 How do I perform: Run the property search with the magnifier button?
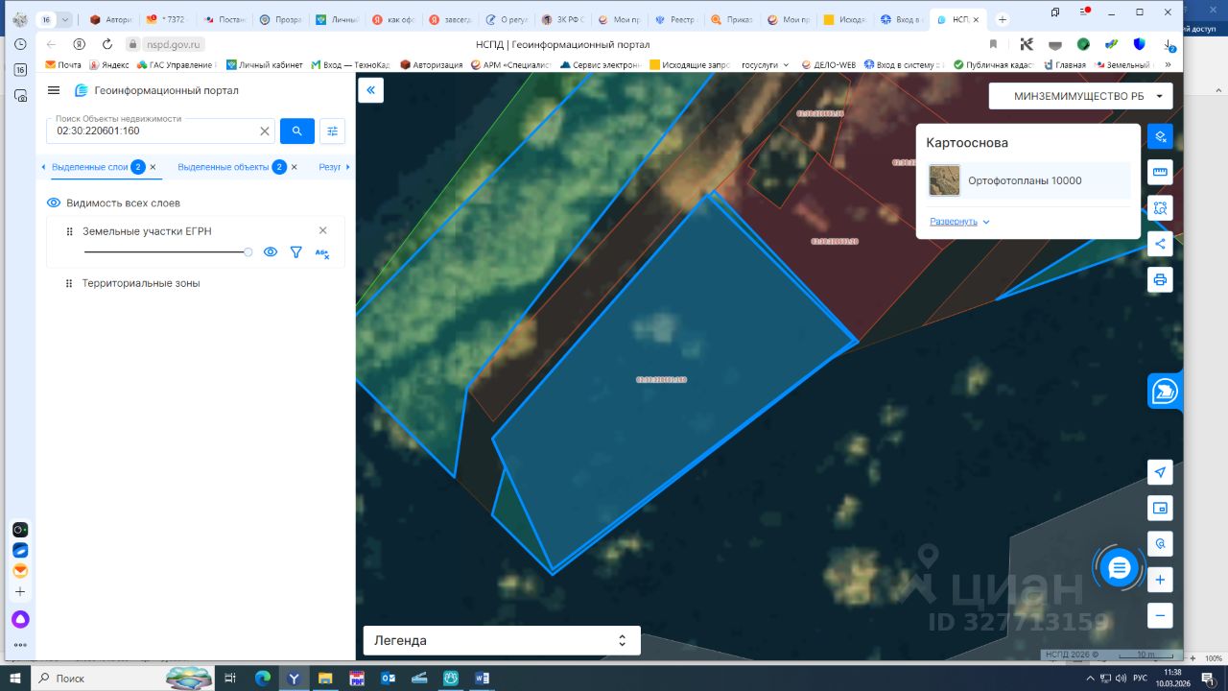click(x=297, y=131)
